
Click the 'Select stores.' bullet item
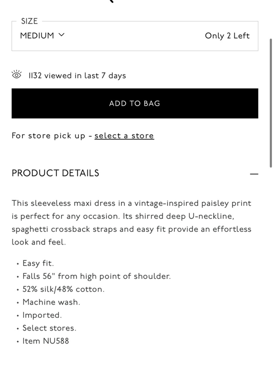coord(49,328)
